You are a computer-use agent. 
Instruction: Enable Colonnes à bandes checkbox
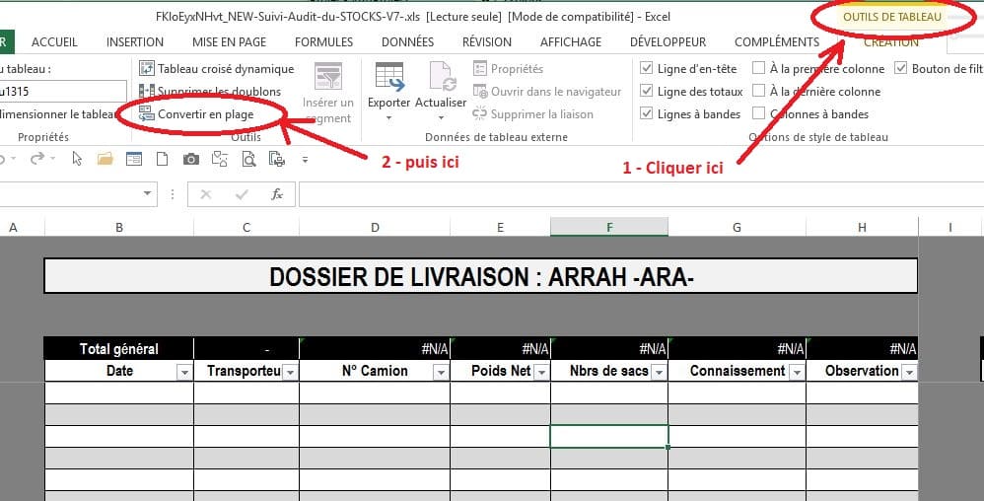[759, 113]
